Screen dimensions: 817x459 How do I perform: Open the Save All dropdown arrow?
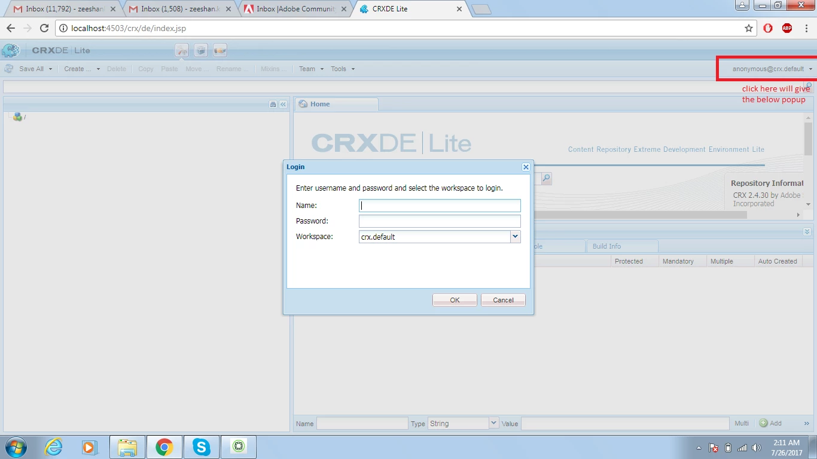50,69
